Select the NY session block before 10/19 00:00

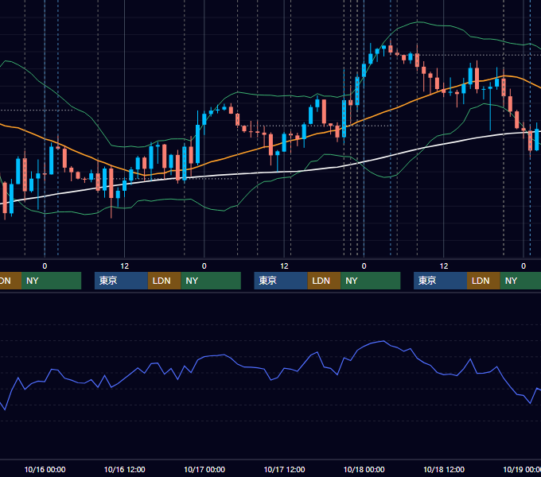pyautogui.click(x=520, y=281)
